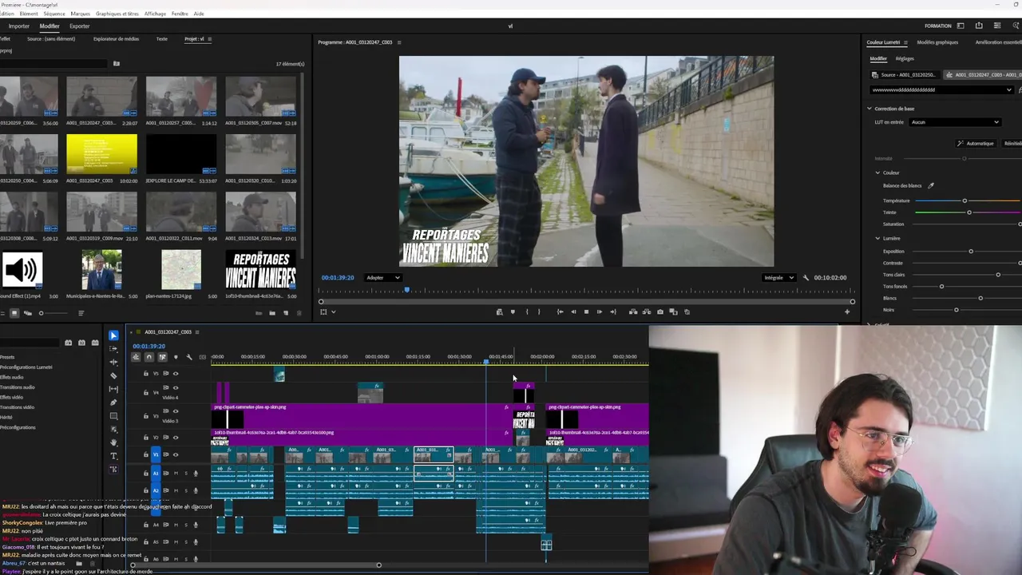Toggle nest-or-individual-clips insert button

[136, 357]
